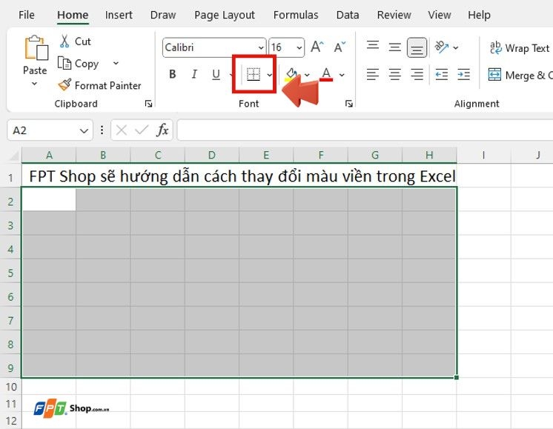Click the formula bar options dots handle
The height and width of the screenshot is (429, 553).
(102, 130)
